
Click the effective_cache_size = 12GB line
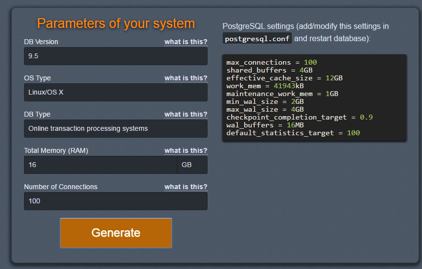pos(284,78)
